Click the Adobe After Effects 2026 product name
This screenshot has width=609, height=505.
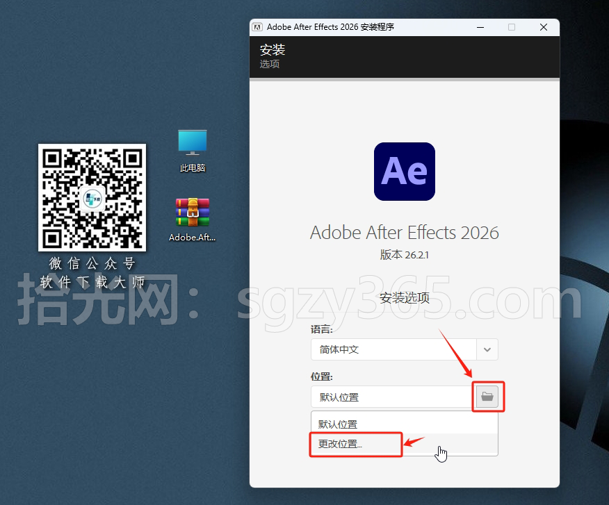click(405, 233)
